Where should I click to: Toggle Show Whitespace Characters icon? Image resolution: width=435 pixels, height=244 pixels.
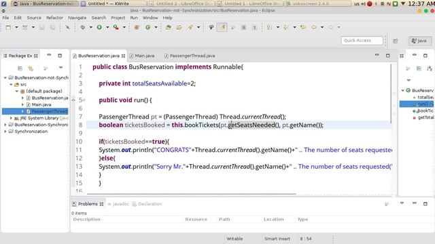click(x=254, y=27)
